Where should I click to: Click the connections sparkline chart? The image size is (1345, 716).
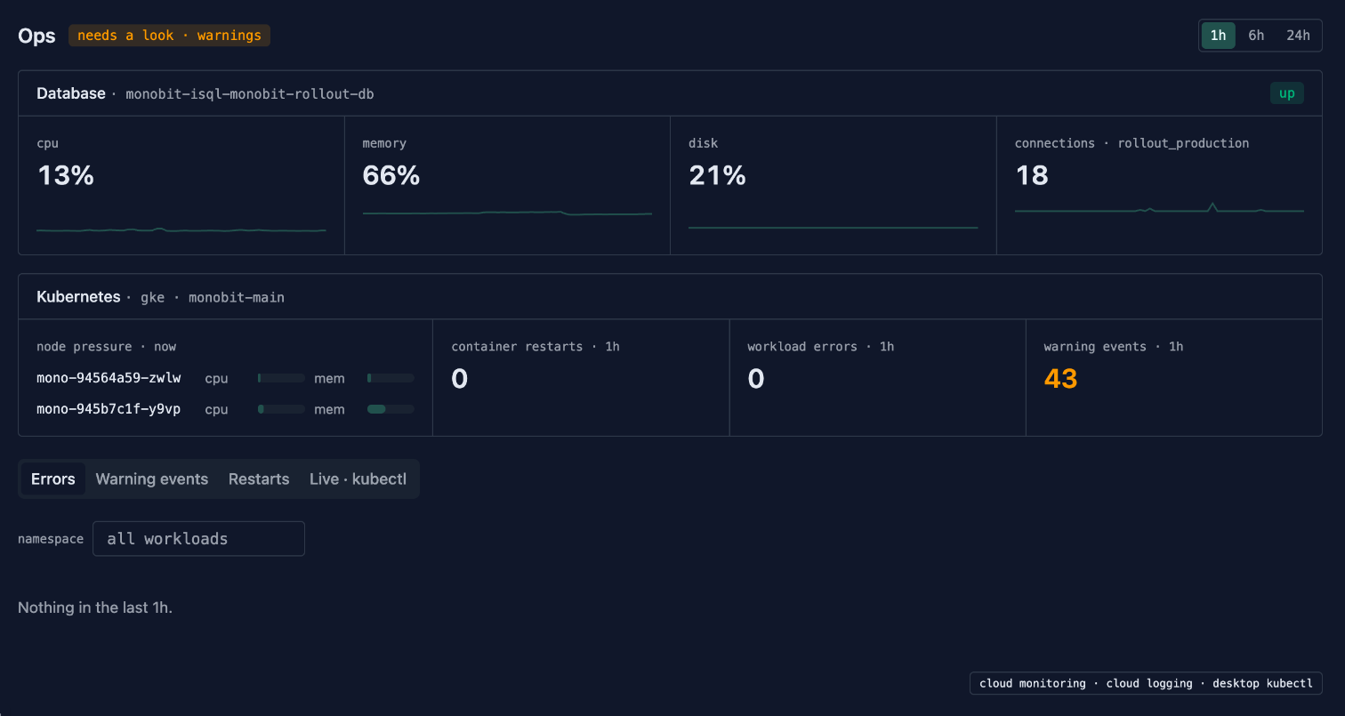[x=1159, y=208]
